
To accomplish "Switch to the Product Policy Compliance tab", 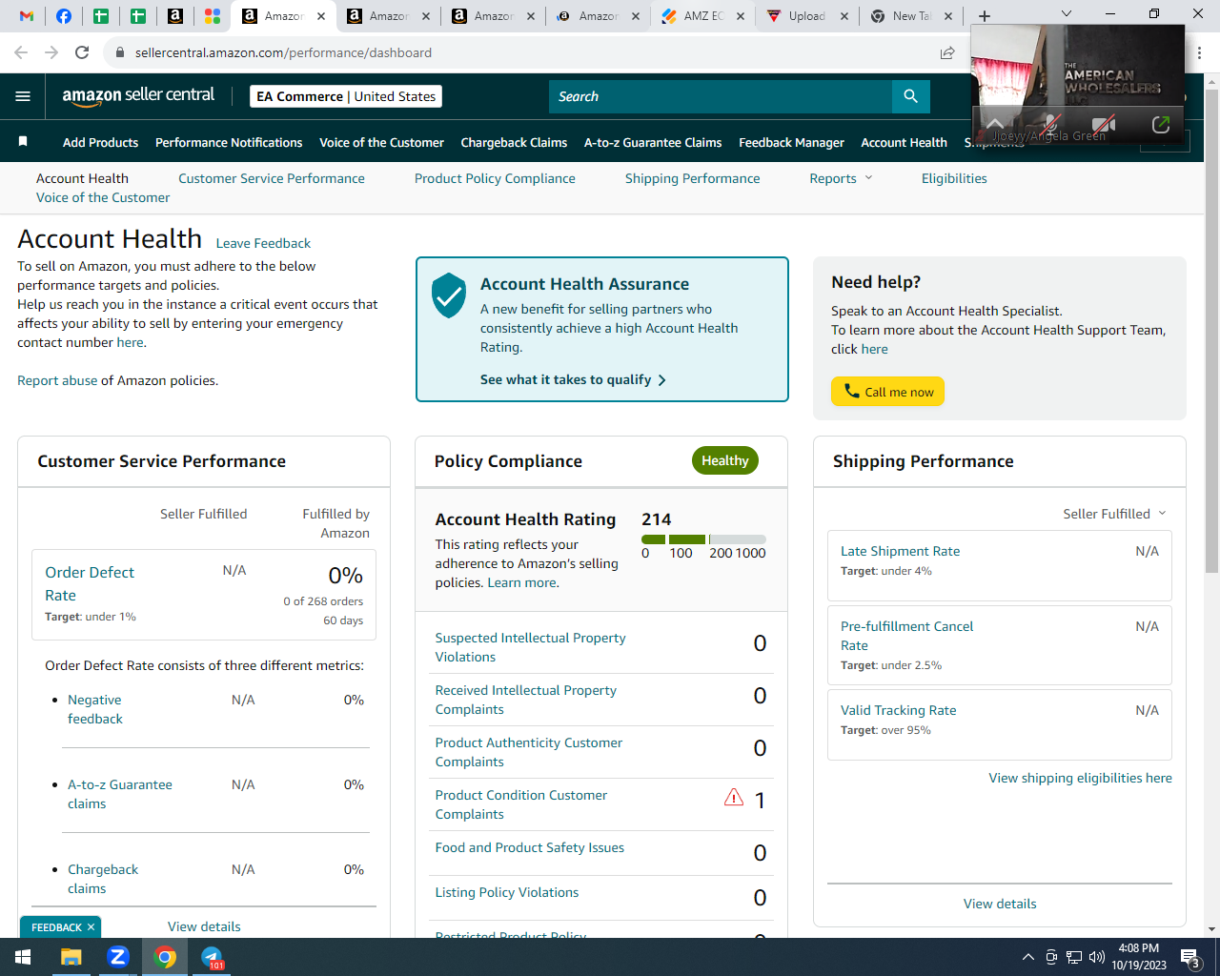I will pos(495,178).
